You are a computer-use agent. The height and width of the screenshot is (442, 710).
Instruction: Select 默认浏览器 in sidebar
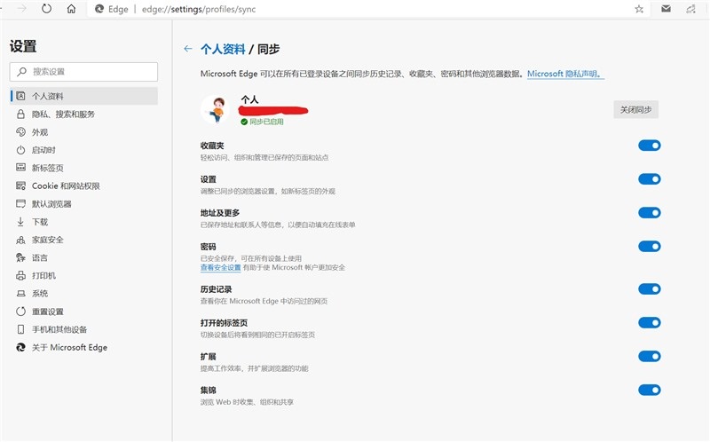pos(83,204)
